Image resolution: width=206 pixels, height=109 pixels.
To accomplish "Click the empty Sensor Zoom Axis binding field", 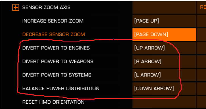I will 164,7.
